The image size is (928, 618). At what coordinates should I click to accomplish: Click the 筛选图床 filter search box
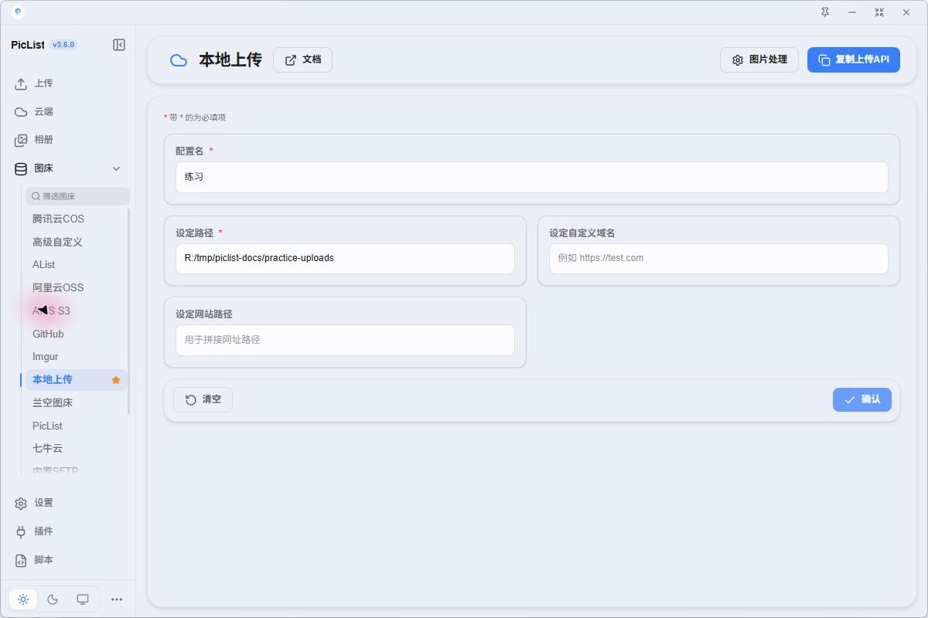(77, 196)
